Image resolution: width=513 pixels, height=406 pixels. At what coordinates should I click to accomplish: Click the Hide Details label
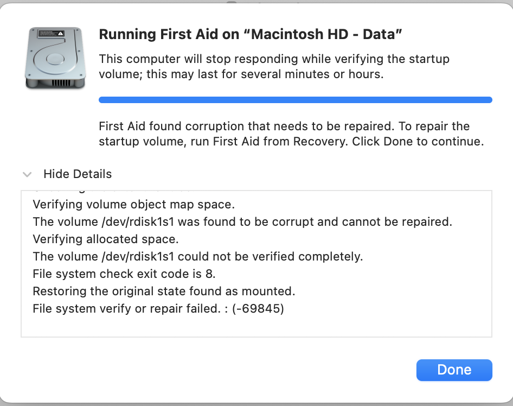point(78,174)
